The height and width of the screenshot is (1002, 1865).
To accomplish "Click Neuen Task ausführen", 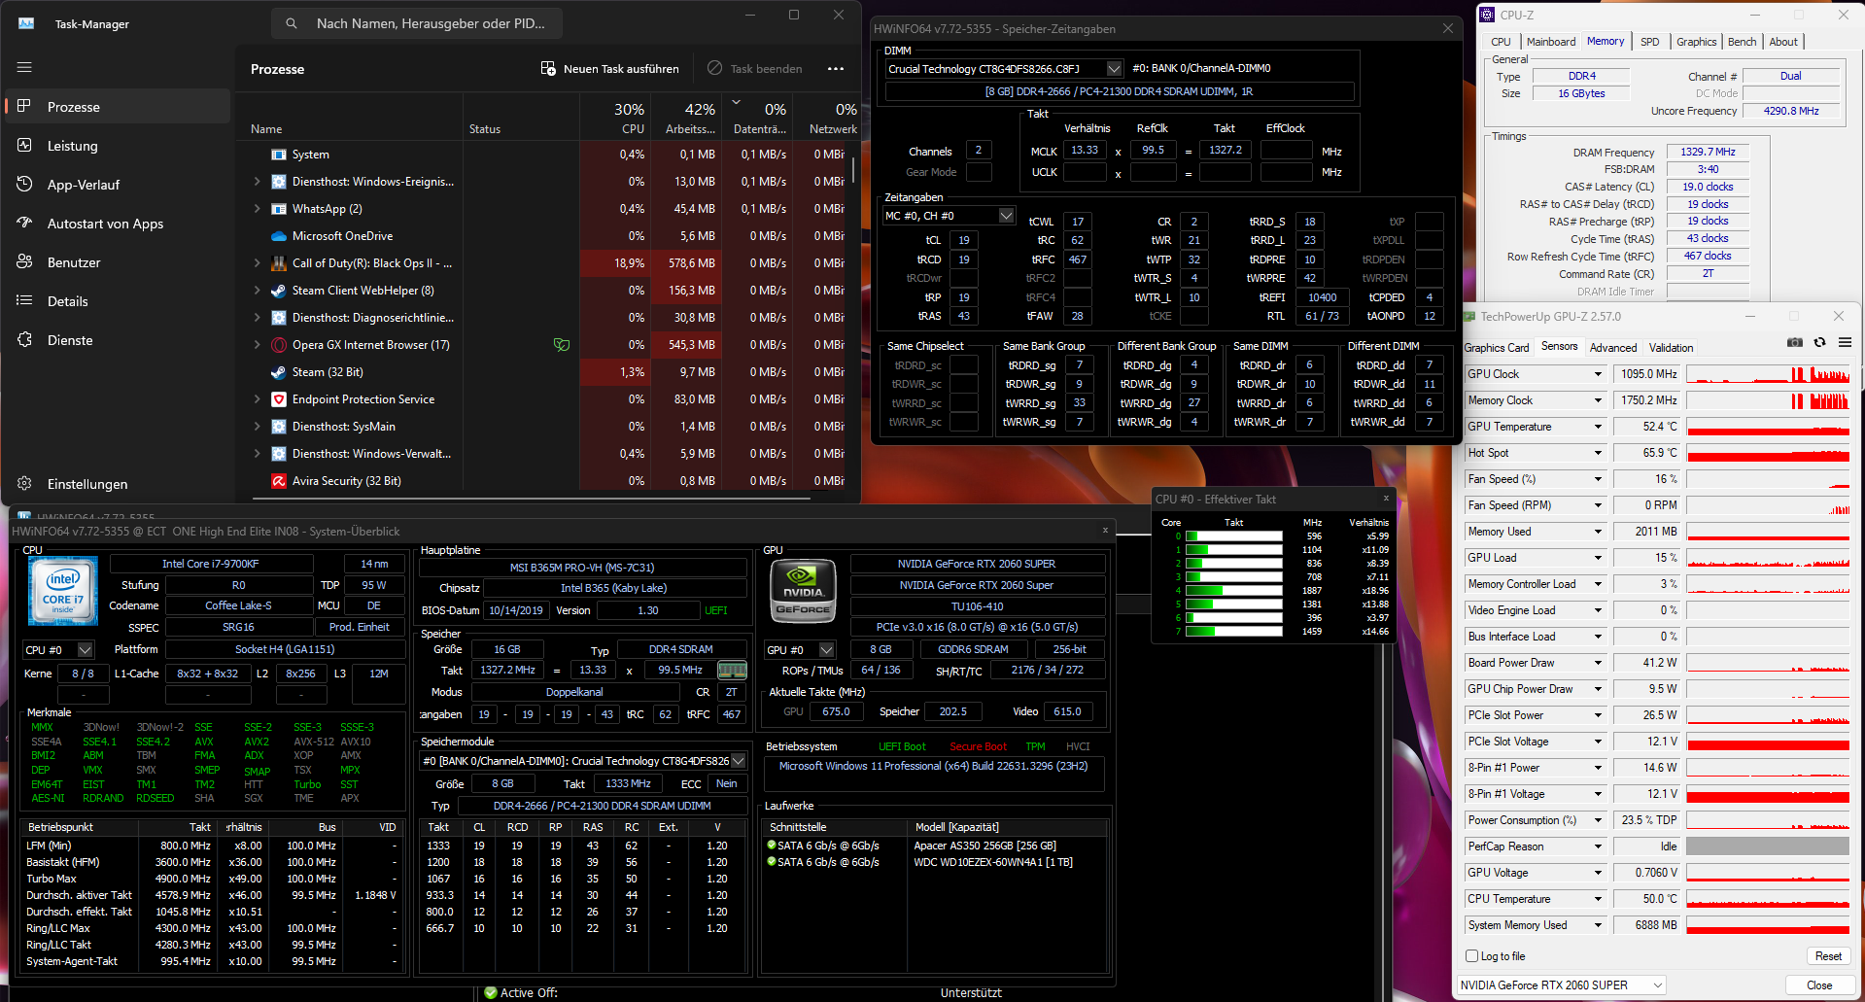I will click(609, 69).
